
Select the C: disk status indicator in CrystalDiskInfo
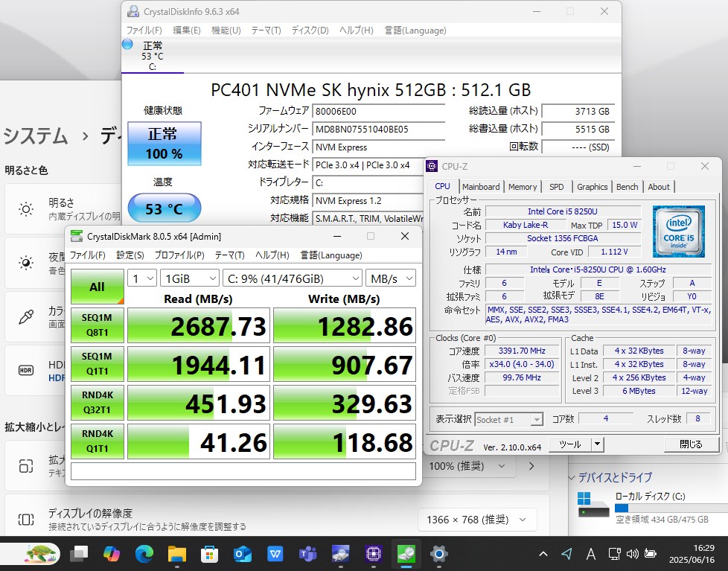pos(153,56)
